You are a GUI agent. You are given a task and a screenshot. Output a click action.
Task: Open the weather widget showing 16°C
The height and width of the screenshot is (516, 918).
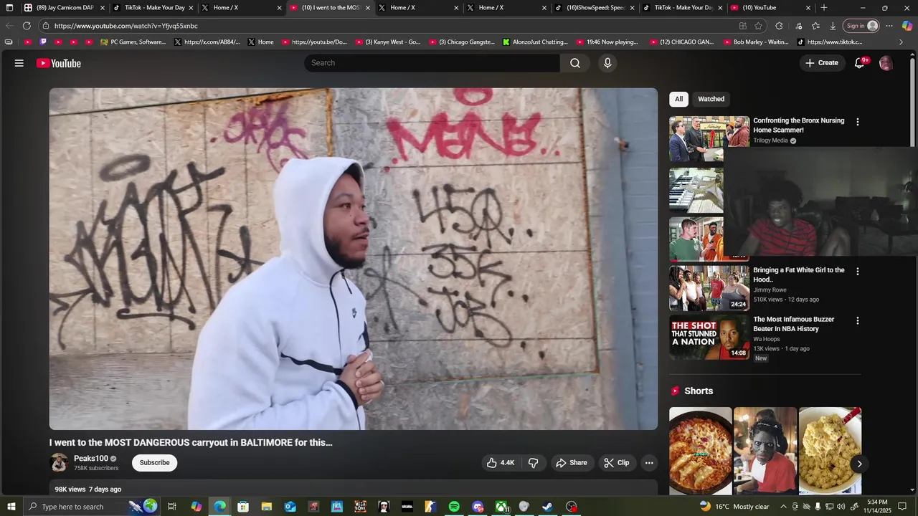point(734,507)
